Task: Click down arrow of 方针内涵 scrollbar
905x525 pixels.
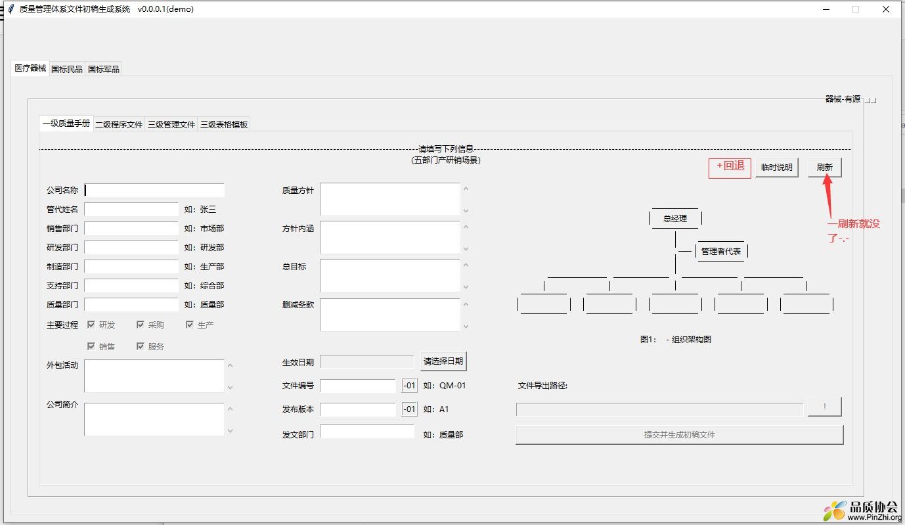Action: 466,248
